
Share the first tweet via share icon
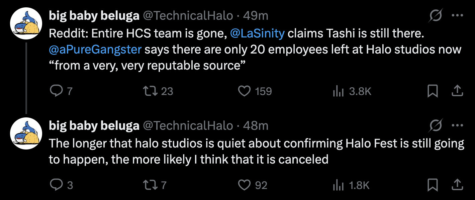[x=457, y=91]
